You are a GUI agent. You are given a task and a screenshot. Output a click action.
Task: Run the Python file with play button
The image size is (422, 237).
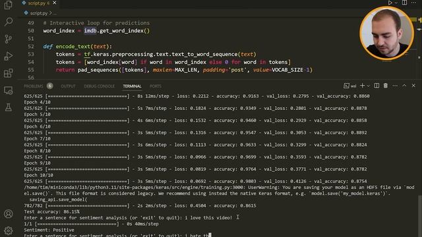tap(390, 3)
